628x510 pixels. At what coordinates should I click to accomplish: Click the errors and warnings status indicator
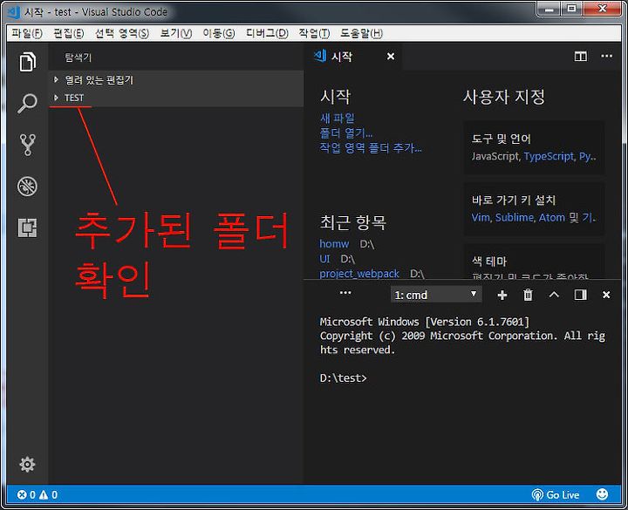tap(38, 495)
